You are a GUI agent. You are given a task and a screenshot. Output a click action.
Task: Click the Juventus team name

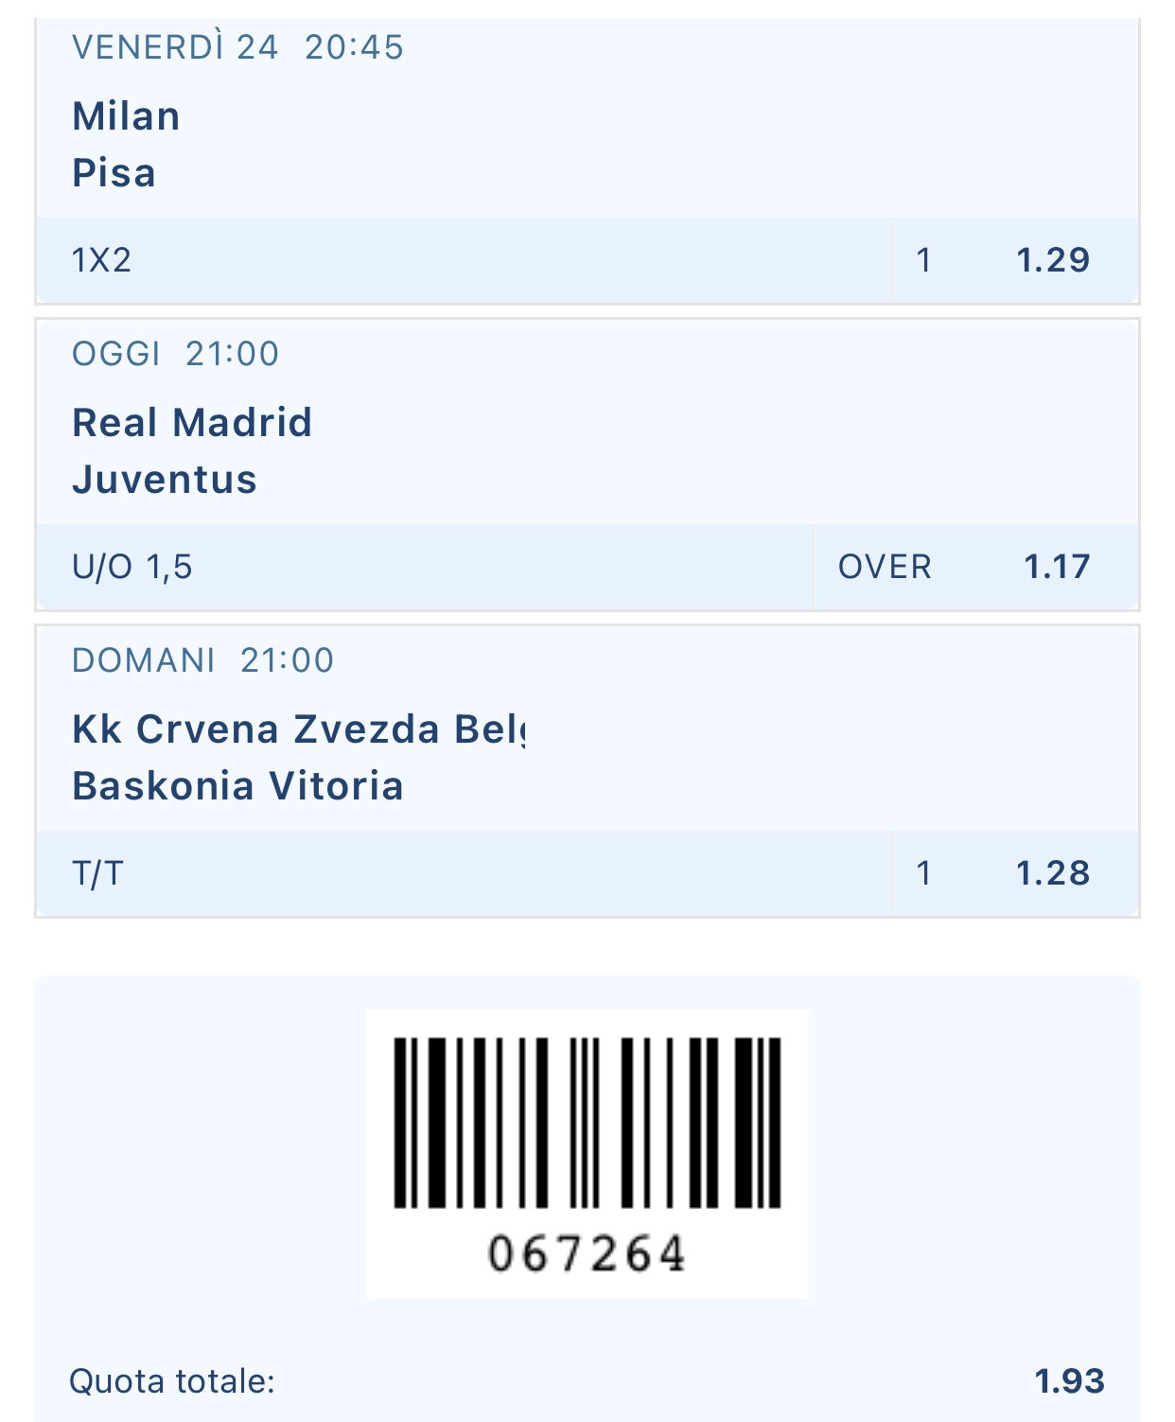click(x=165, y=480)
